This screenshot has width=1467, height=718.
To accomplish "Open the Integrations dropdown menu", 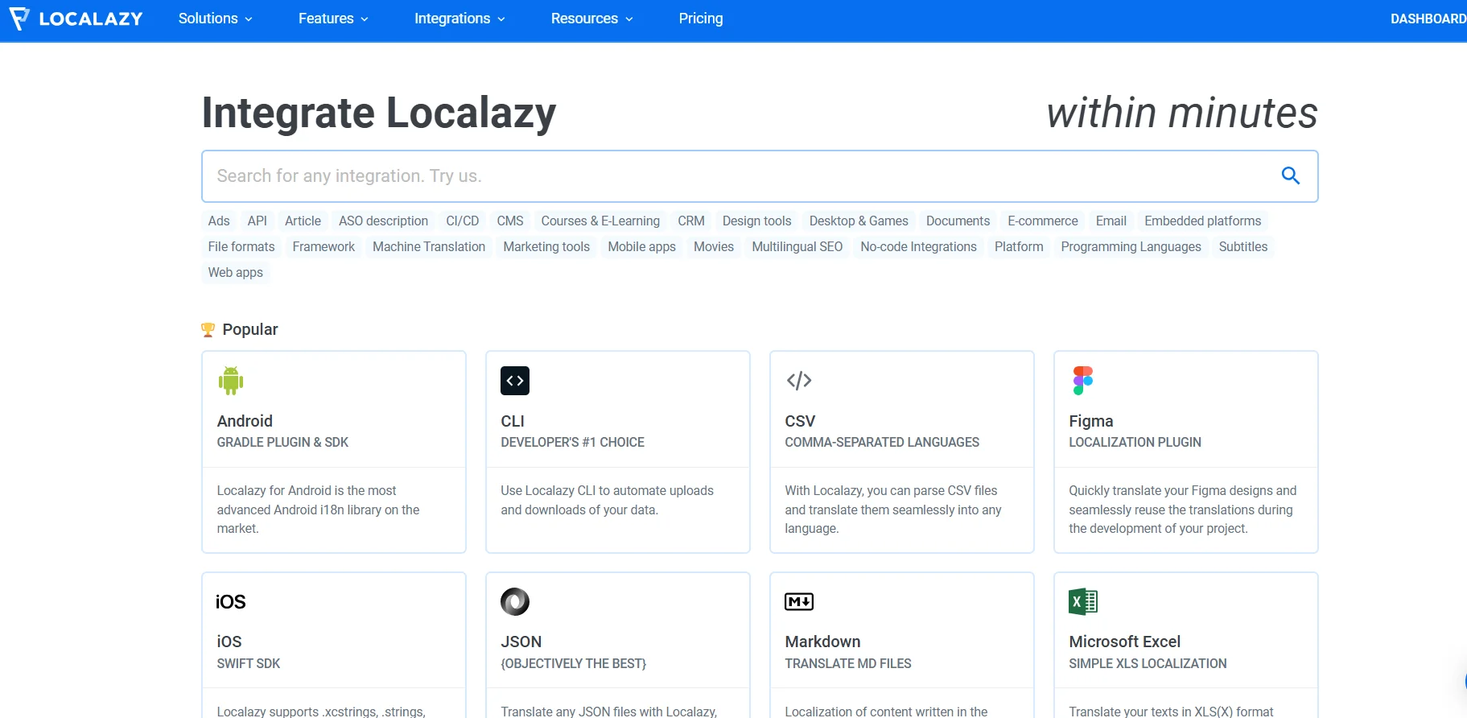I will [459, 19].
